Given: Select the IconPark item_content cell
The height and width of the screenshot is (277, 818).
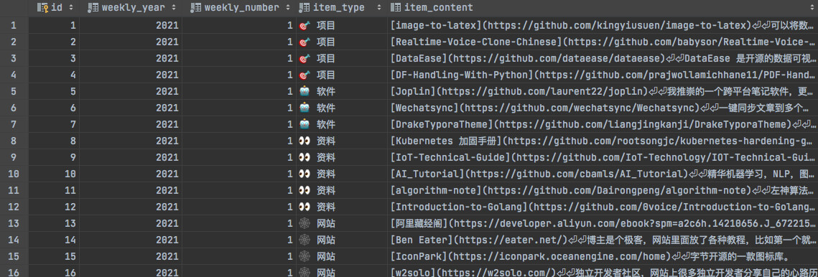Looking at the screenshot, I should 603,257.
